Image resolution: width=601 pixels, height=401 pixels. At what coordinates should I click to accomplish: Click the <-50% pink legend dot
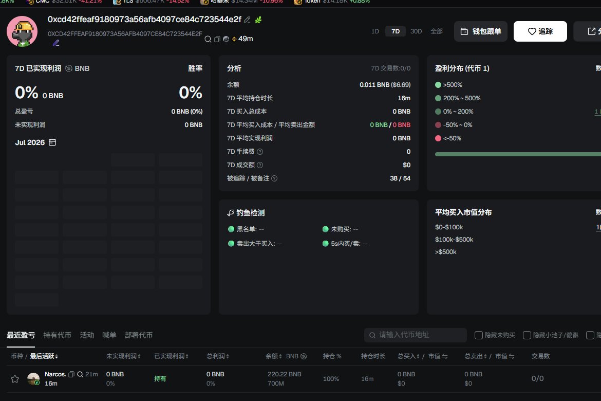pyautogui.click(x=438, y=138)
